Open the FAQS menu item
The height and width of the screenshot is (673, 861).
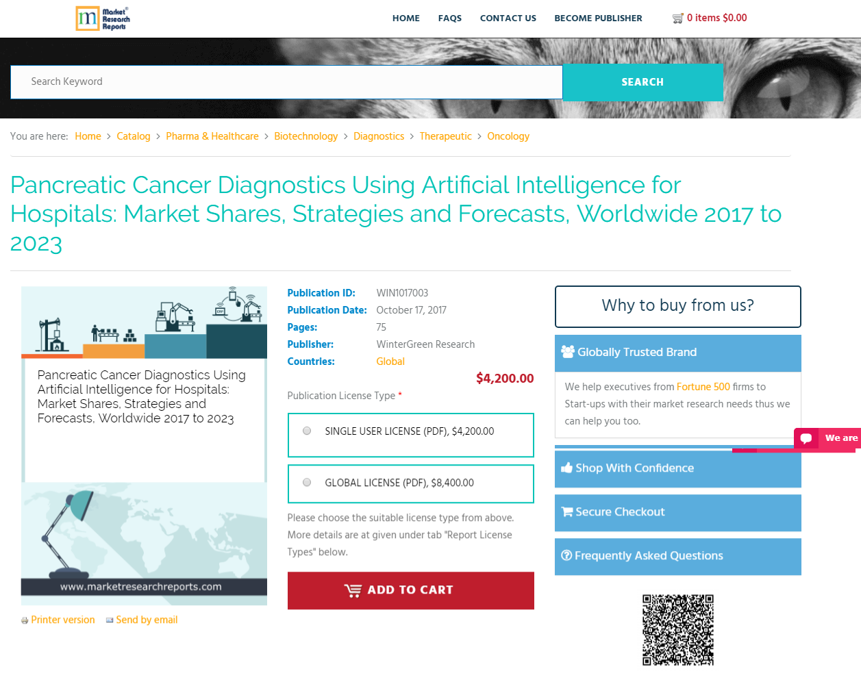click(450, 18)
